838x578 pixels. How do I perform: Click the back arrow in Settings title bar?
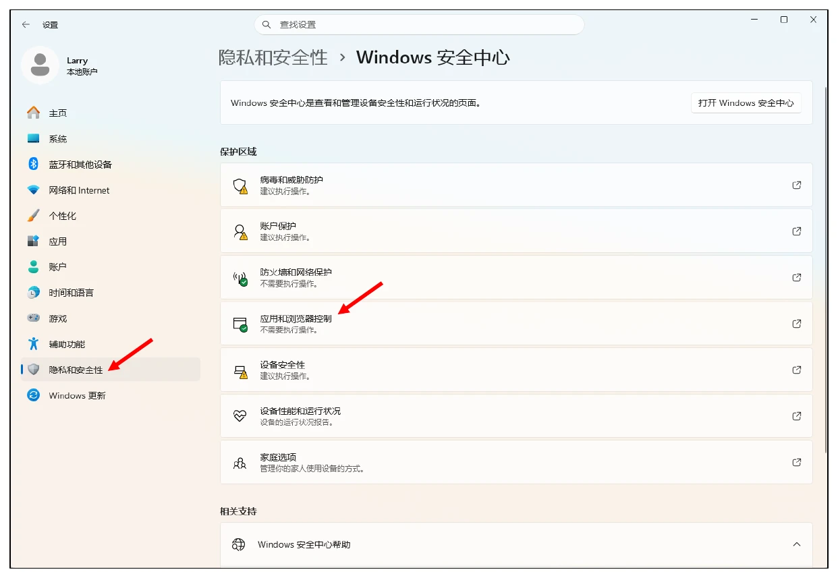click(26, 24)
